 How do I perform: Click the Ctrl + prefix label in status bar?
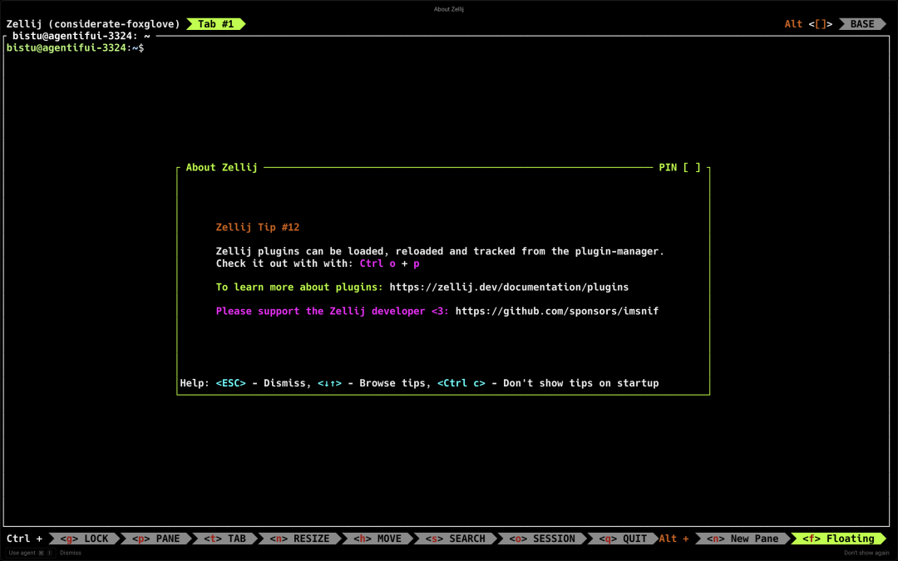tap(24, 539)
